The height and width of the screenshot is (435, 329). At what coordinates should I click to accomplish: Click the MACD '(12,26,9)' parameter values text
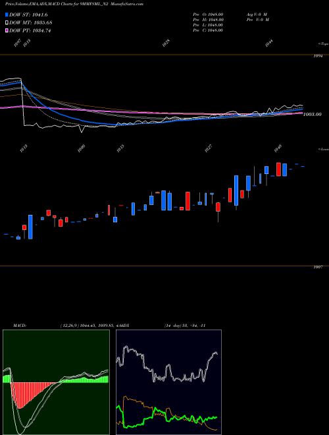(x=91, y=326)
